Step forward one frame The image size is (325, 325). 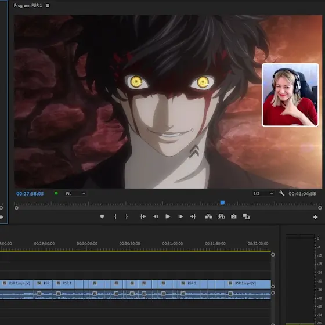(x=180, y=216)
